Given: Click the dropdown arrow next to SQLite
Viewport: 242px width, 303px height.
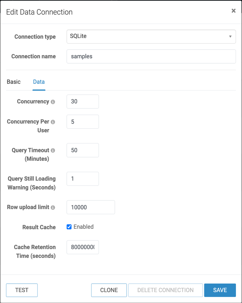Looking at the screenshot, I should tap(230, 37).
